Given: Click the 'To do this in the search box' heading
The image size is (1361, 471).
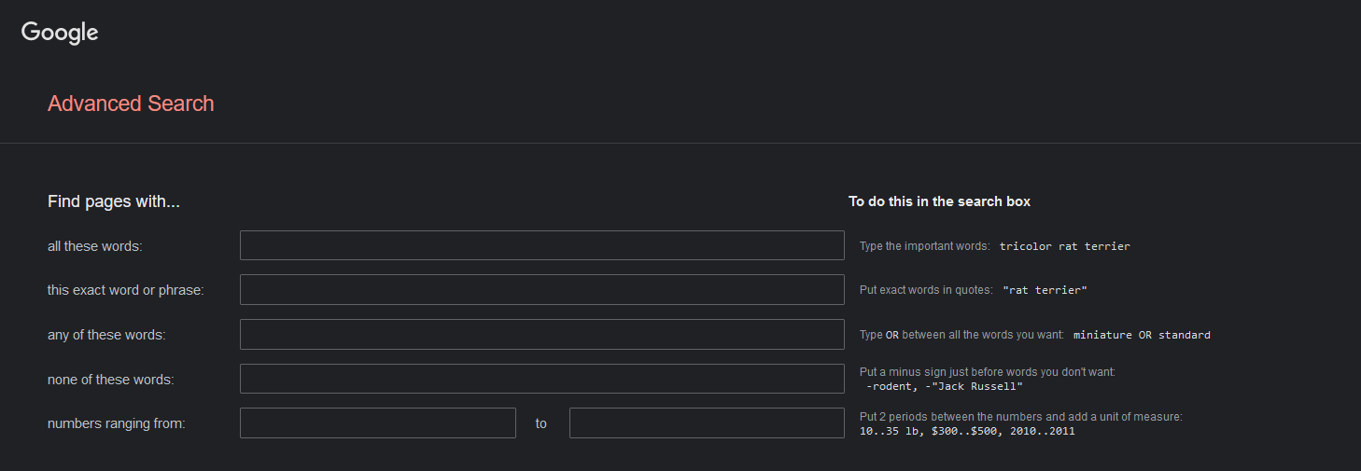Looking at the screenshot, I should pyautogui.click(x=939, y=201).
